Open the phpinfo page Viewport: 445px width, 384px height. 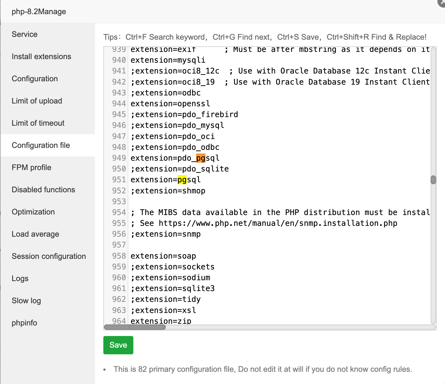[24, 323]
